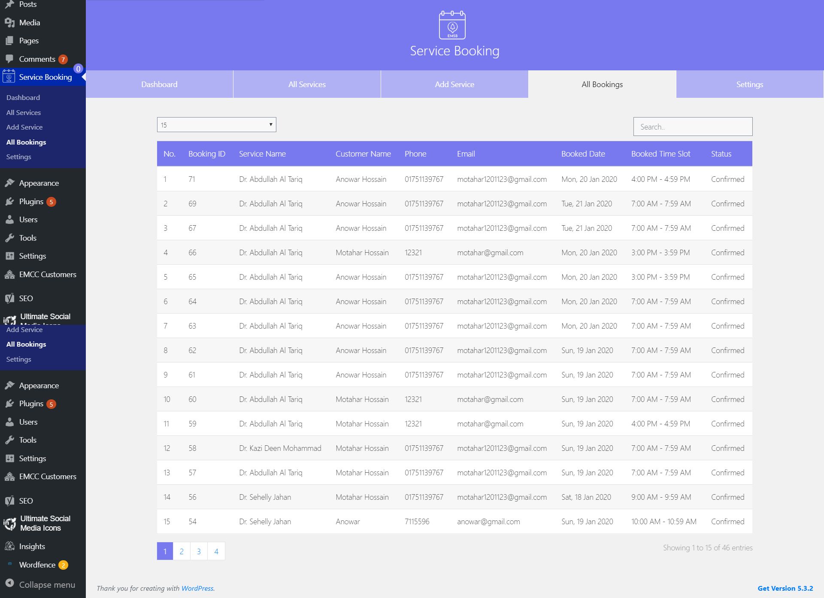Click the Service Booking calendar sidebar icon

tap(9, 77)
